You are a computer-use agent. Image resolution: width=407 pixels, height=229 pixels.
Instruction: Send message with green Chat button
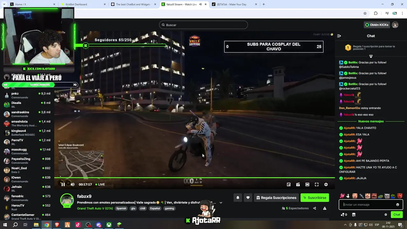[397, 215]
